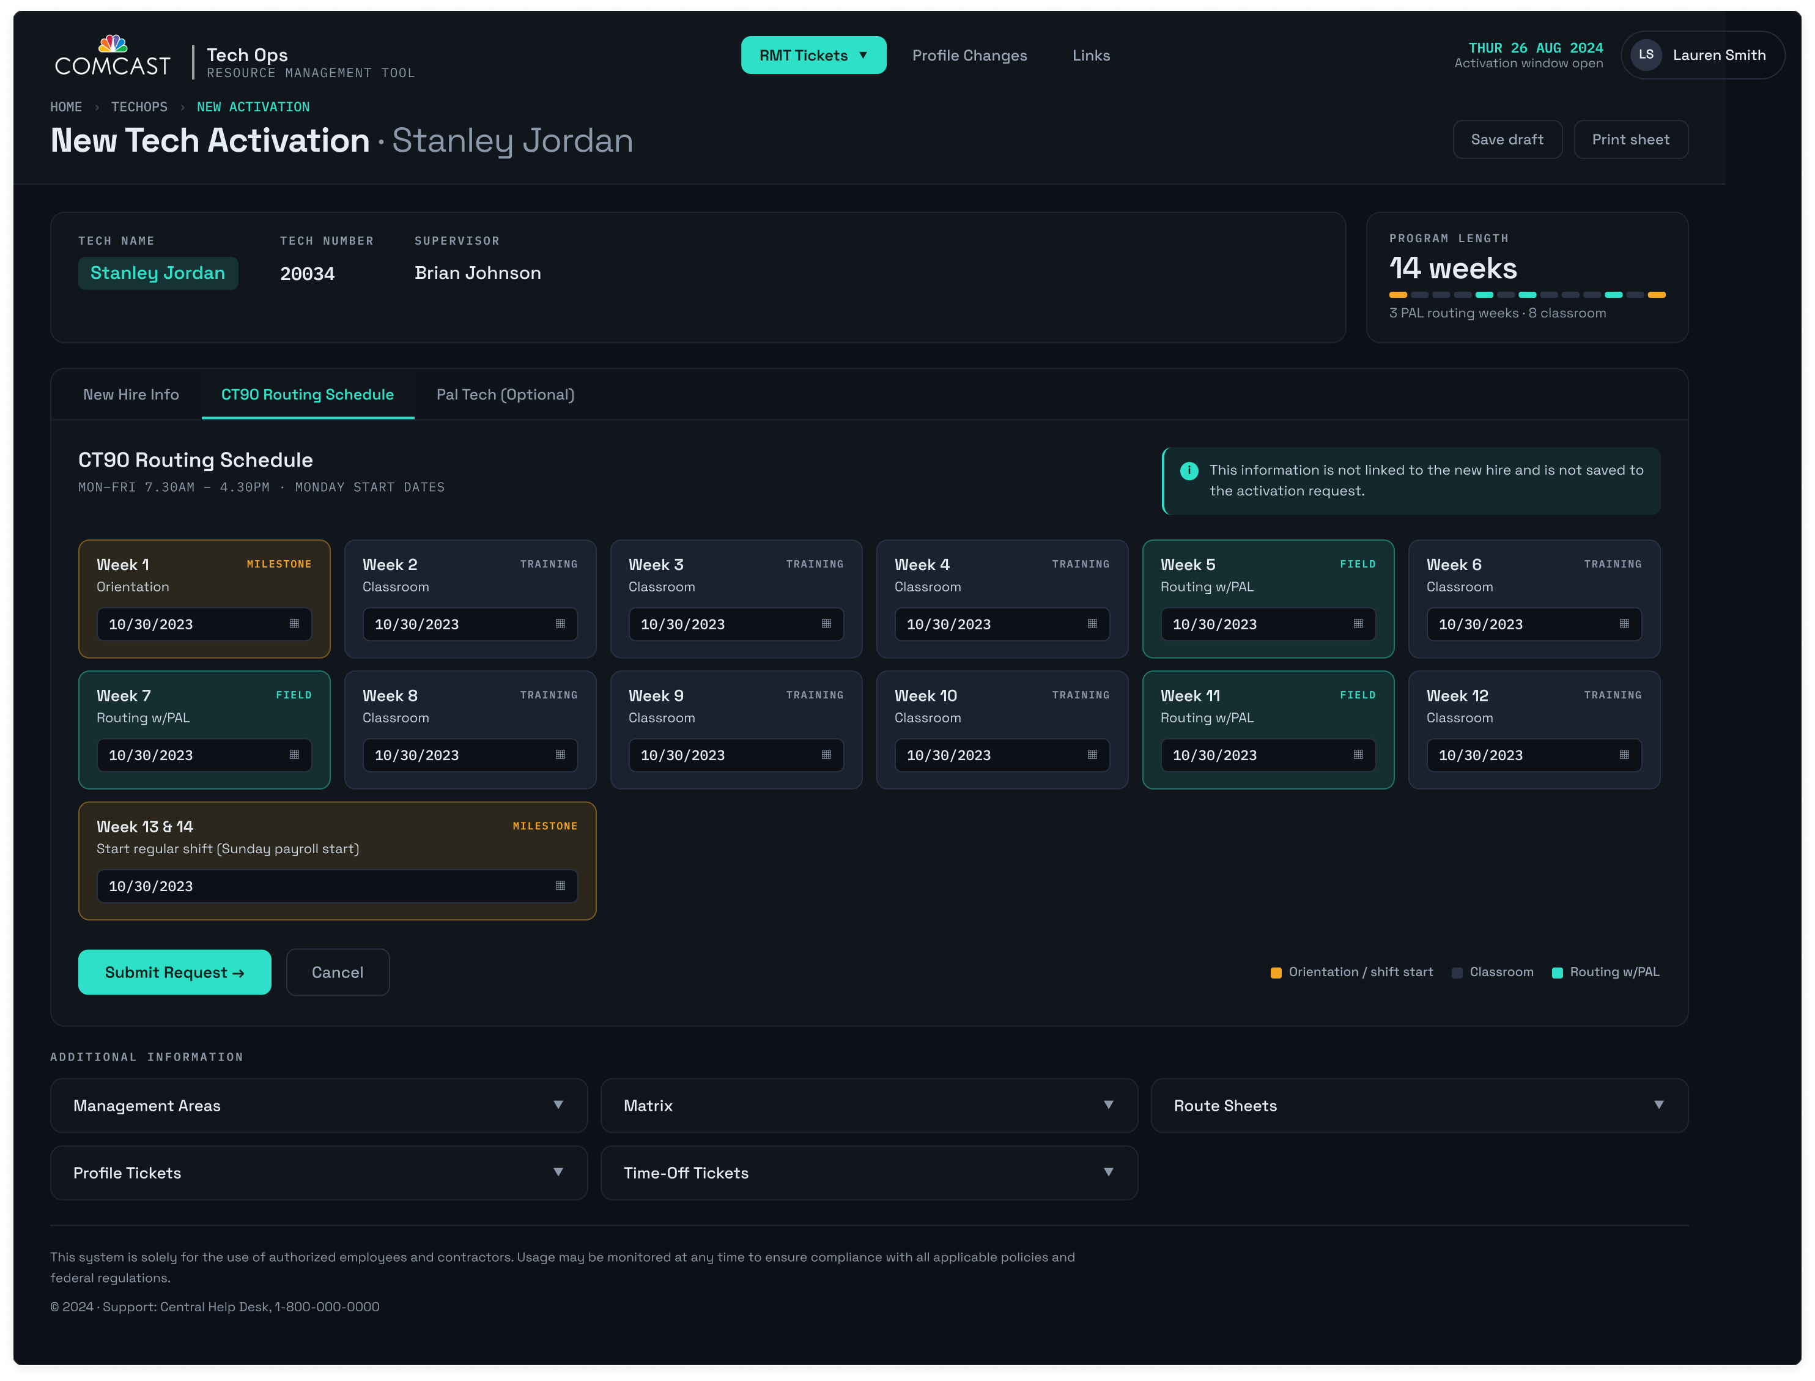Select CT90 Routing Schedule tab
1815x1381 pixels.
click(308, 394)
